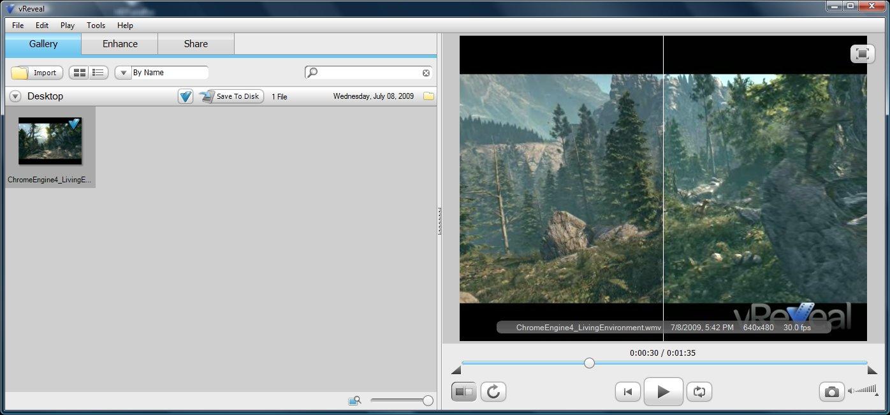Click the 0:00:30 / 0:01:35 time display
The height and width of the screenshot is (415, 890).
tap(662, 353)
